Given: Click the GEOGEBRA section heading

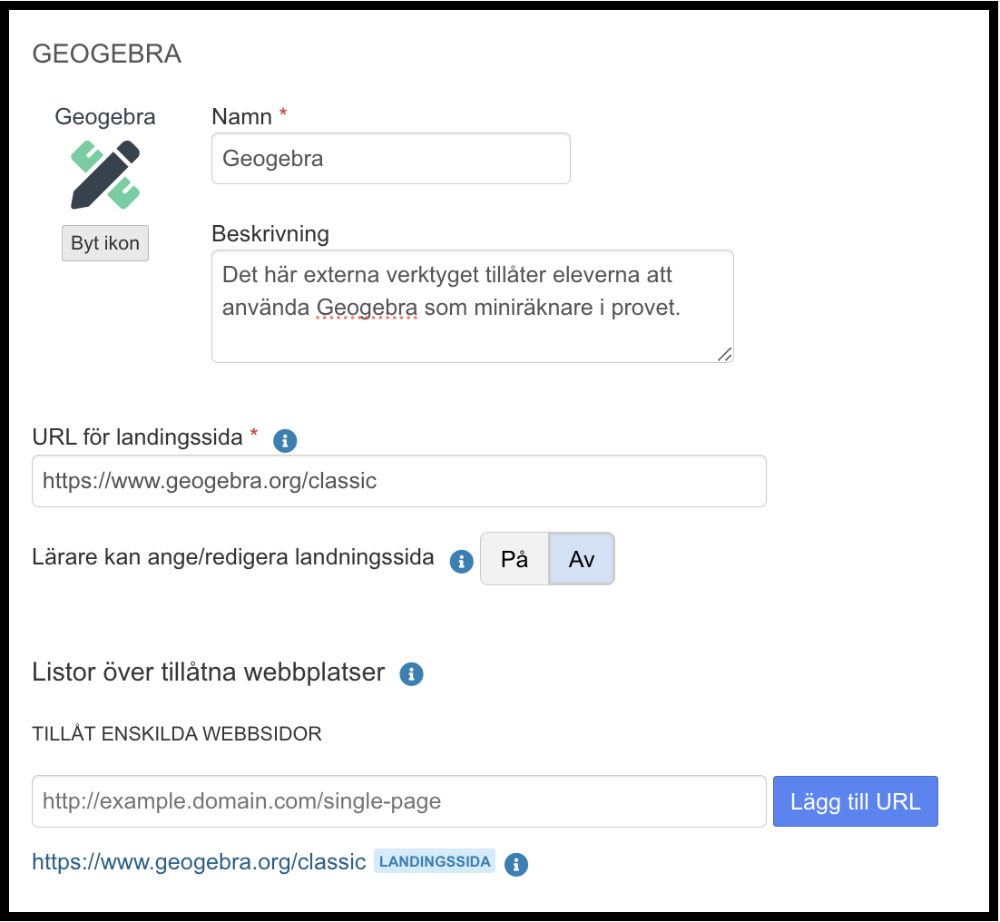Looking at the screenshot, I should tap(106, 54).
